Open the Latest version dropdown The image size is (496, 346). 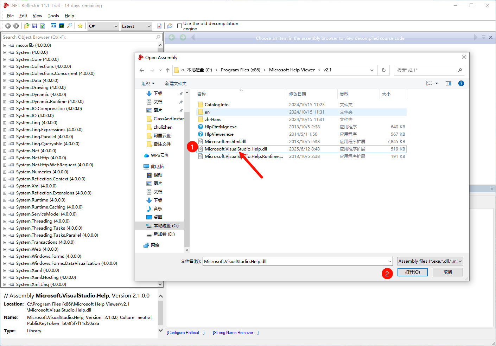136,26
